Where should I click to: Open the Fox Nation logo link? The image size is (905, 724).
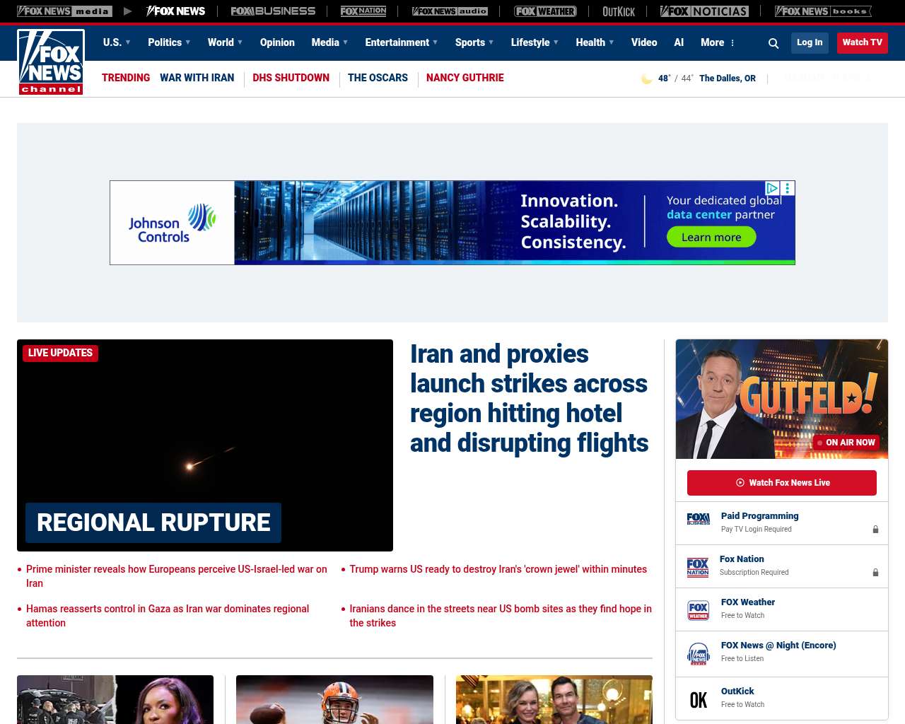[x=363, y=11]
